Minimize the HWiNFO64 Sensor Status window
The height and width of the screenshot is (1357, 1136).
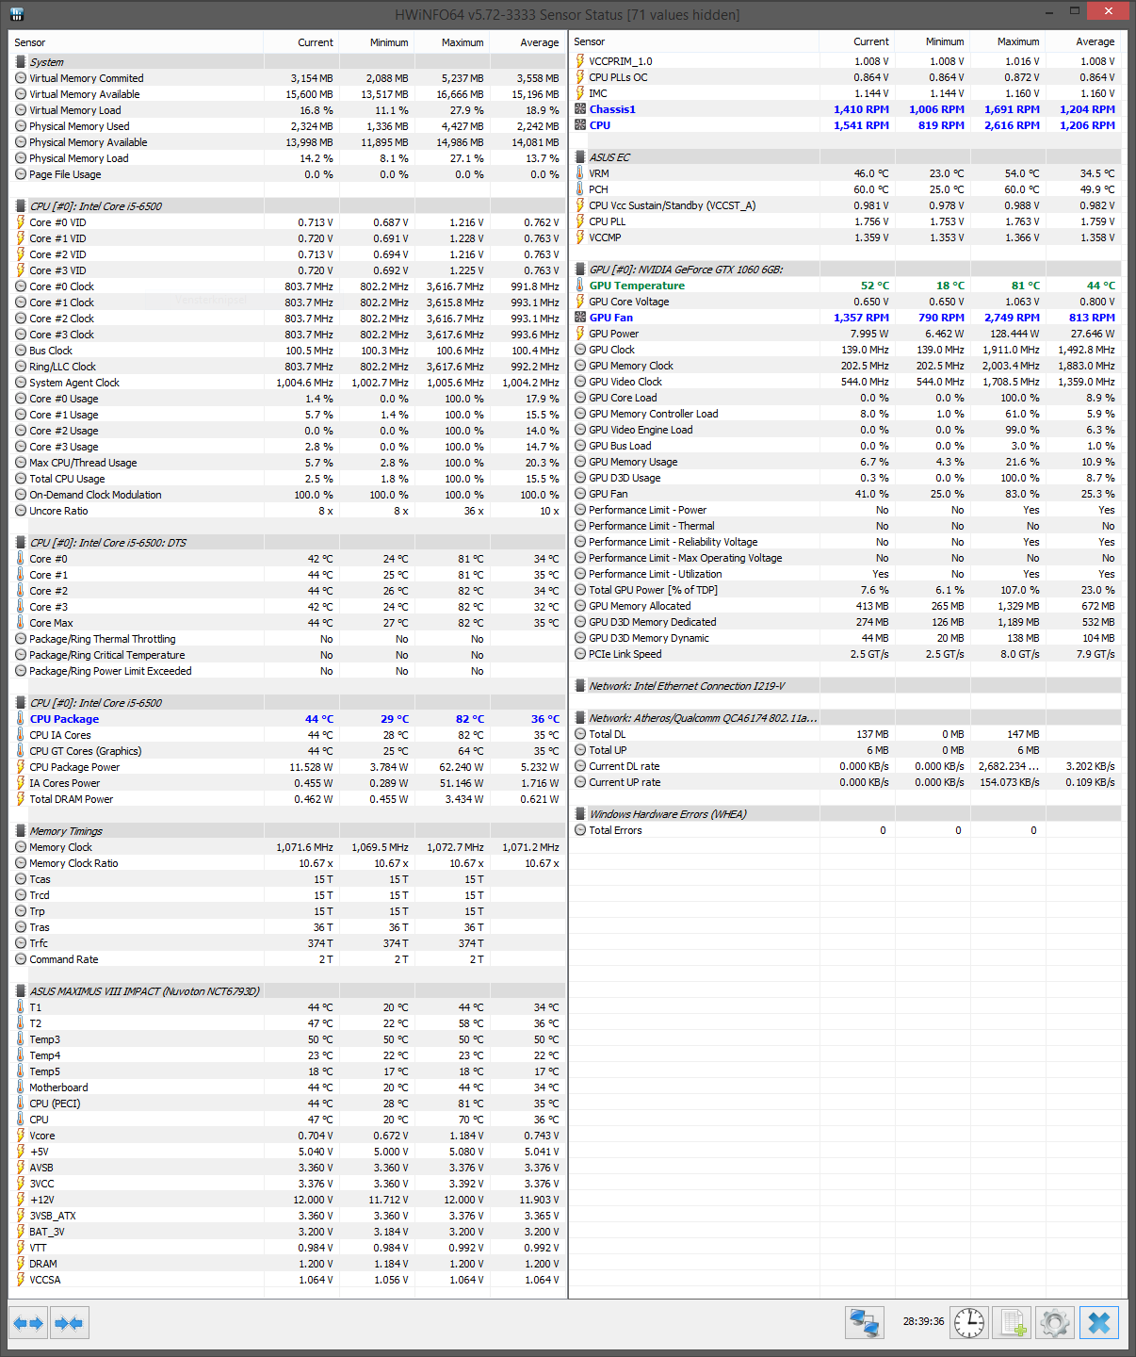(1051, 11)
